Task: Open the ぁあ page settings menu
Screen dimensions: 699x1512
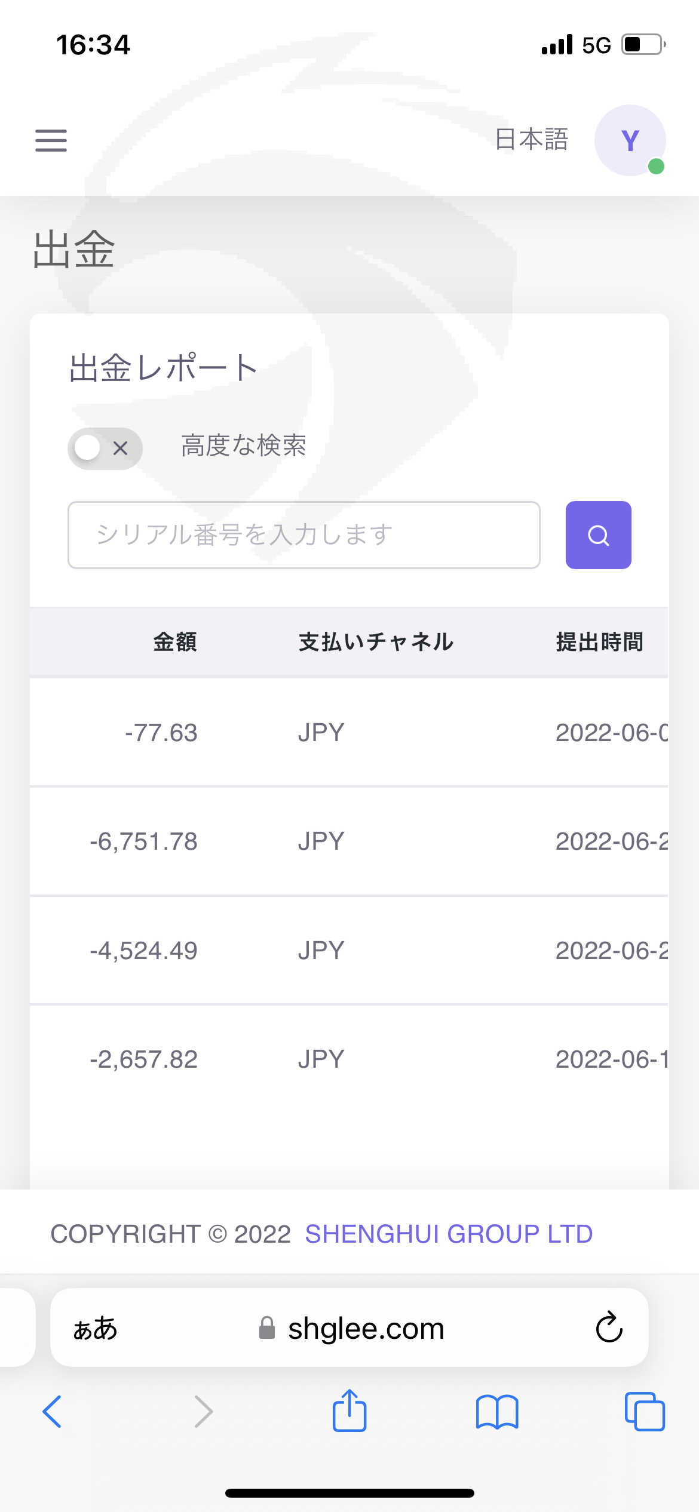Action: click(95, 1328)
